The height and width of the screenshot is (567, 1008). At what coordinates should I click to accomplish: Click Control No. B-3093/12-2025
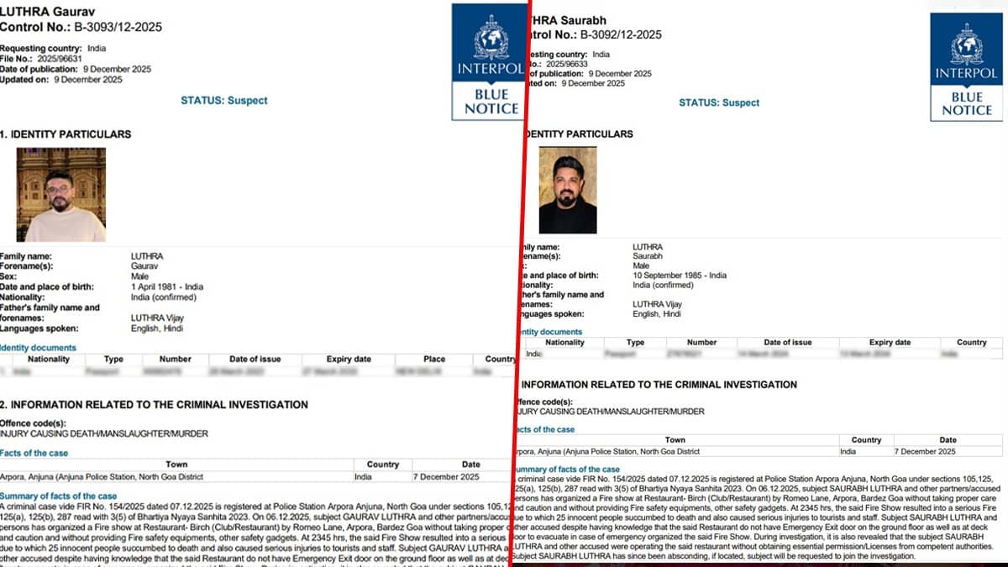[81, 27]
